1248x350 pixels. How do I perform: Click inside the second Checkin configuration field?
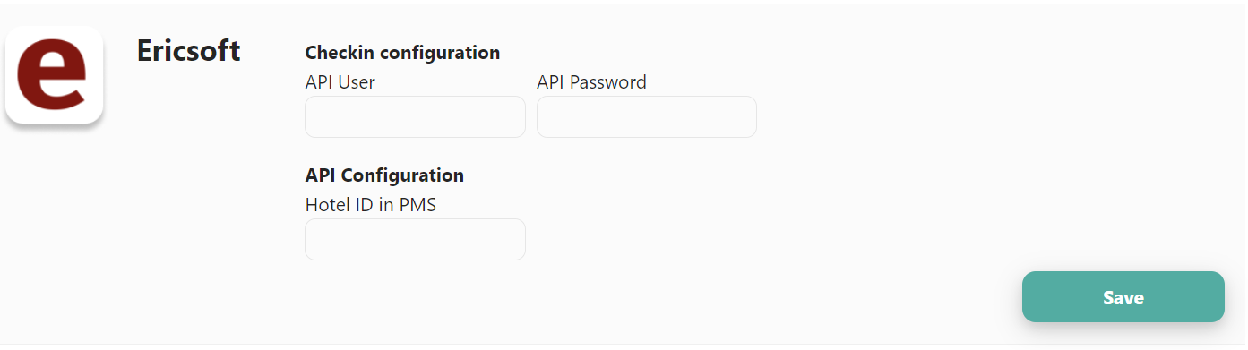(647, 117)
